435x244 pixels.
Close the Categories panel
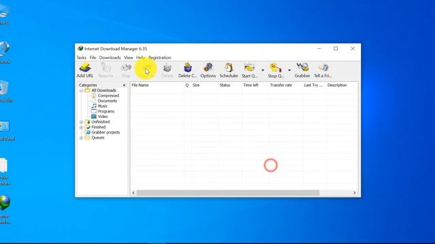[x=124, y=85]
